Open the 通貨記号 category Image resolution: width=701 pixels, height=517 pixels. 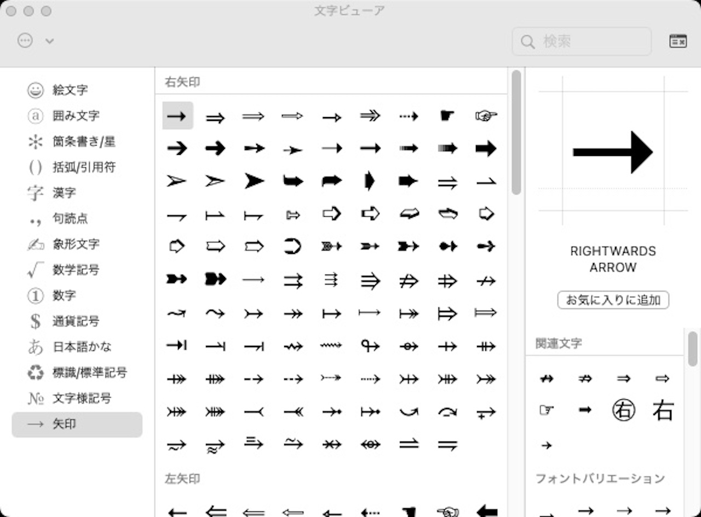(x=77, y=321)
